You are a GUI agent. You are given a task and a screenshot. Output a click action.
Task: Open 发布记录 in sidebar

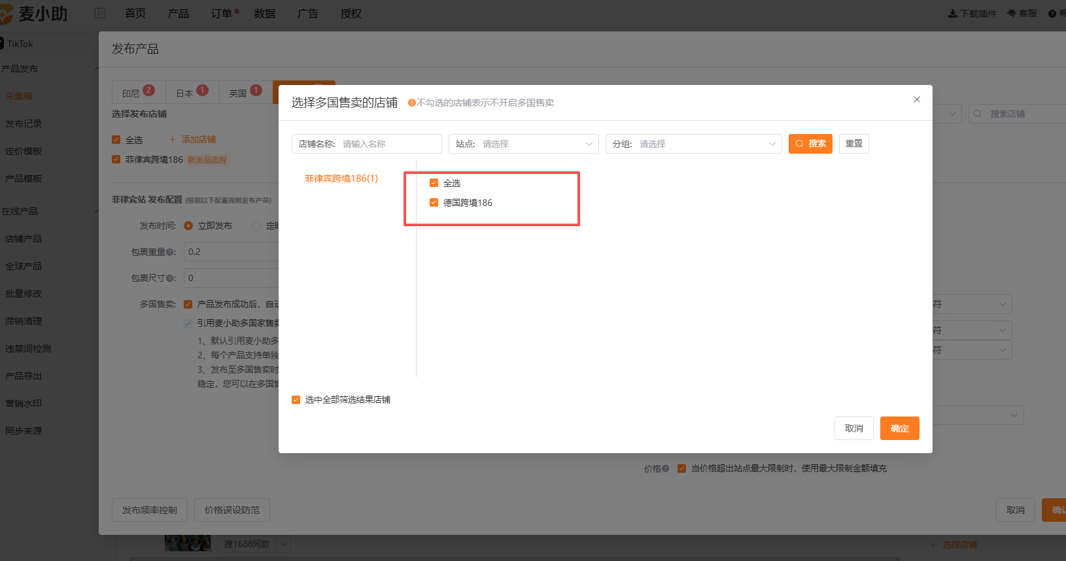[x=24, y=124]
